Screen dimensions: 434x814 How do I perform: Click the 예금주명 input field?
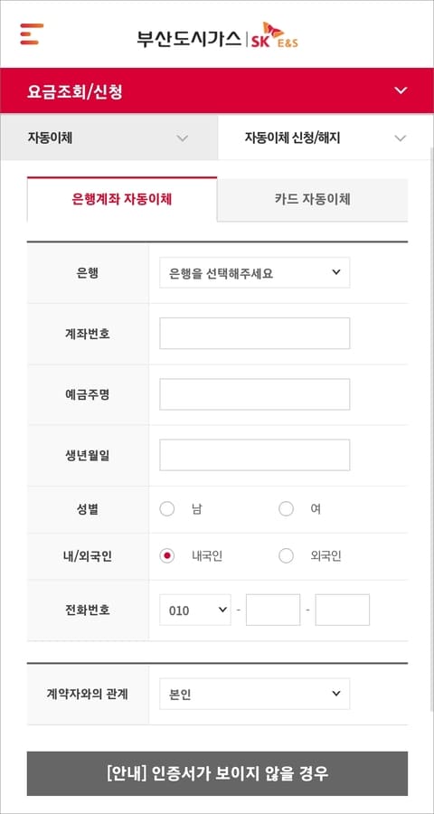tap(254, 394)
